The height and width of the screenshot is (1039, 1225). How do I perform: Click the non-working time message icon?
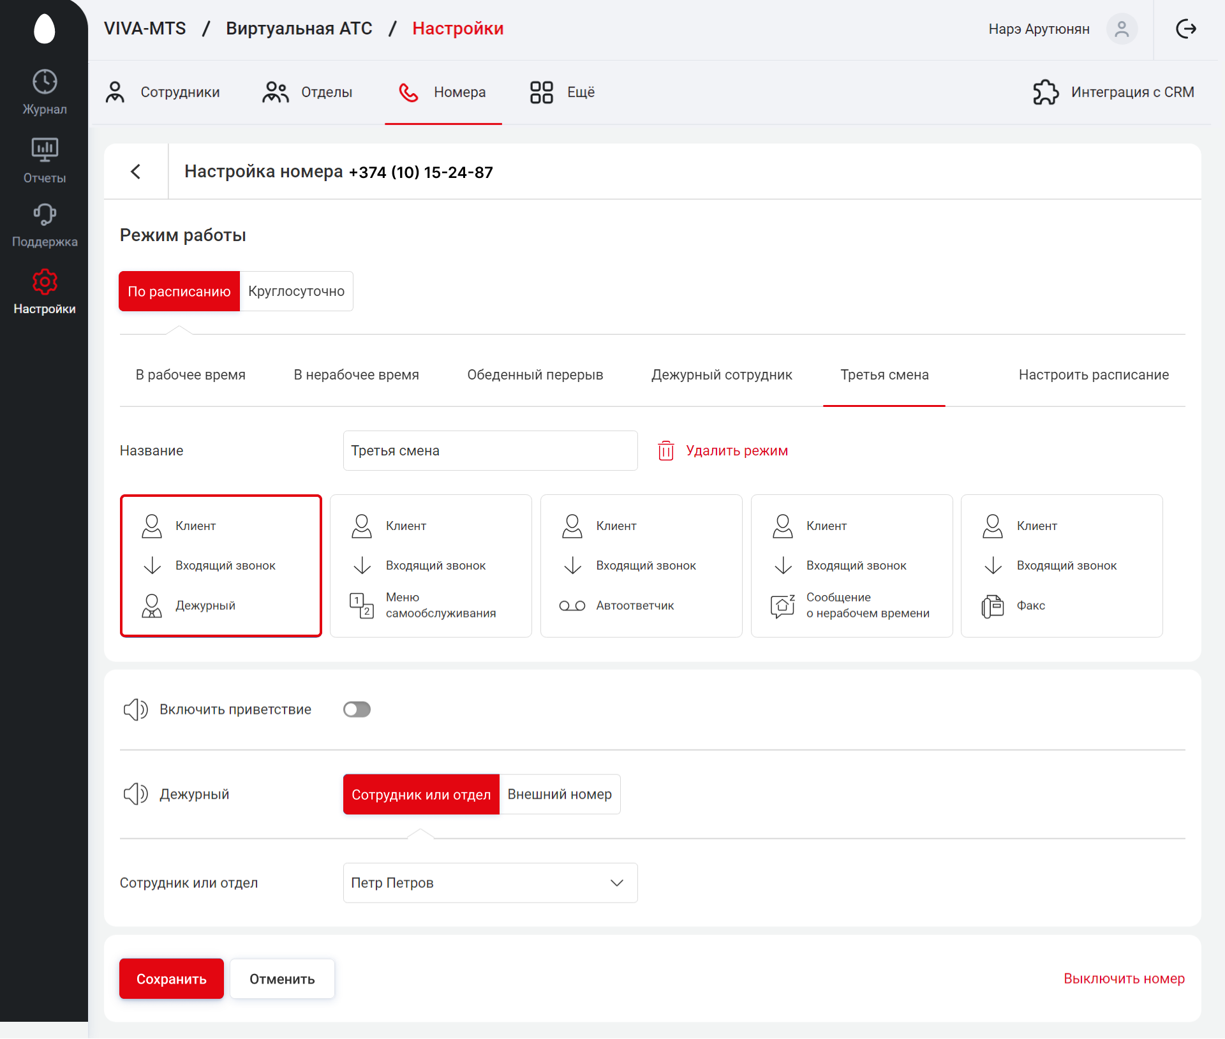pyautogui.click(x=783, y=606)
